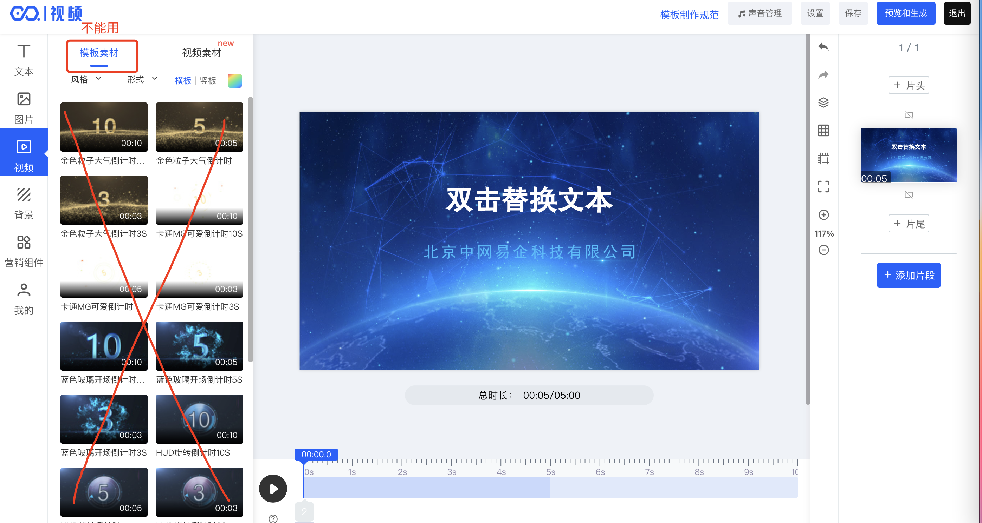
Task: Switch to 竖板 vertical layout
Action: pyautogui.click(x=208, y=80)
